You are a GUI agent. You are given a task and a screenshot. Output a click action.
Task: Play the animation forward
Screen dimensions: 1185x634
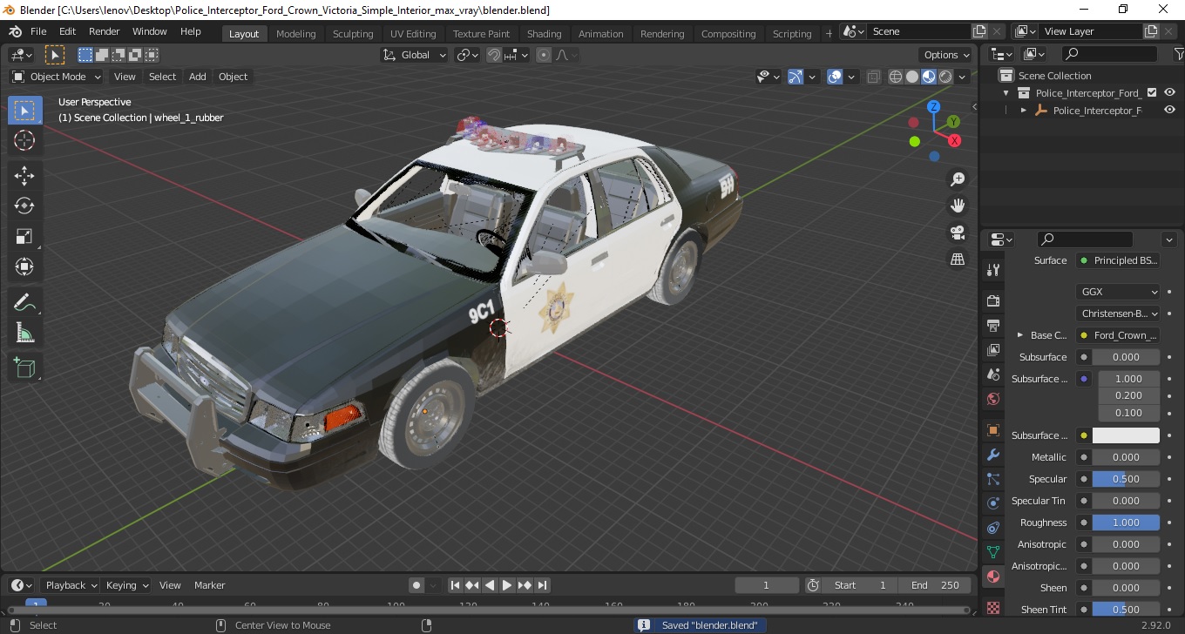point(507,585)
